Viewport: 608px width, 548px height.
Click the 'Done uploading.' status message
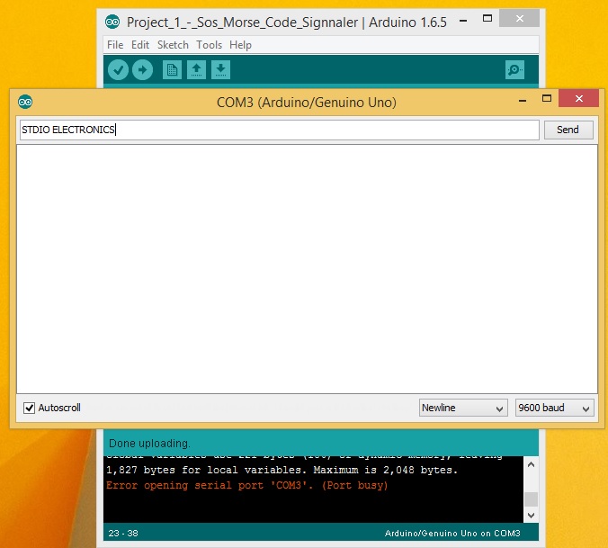point(149,444)
